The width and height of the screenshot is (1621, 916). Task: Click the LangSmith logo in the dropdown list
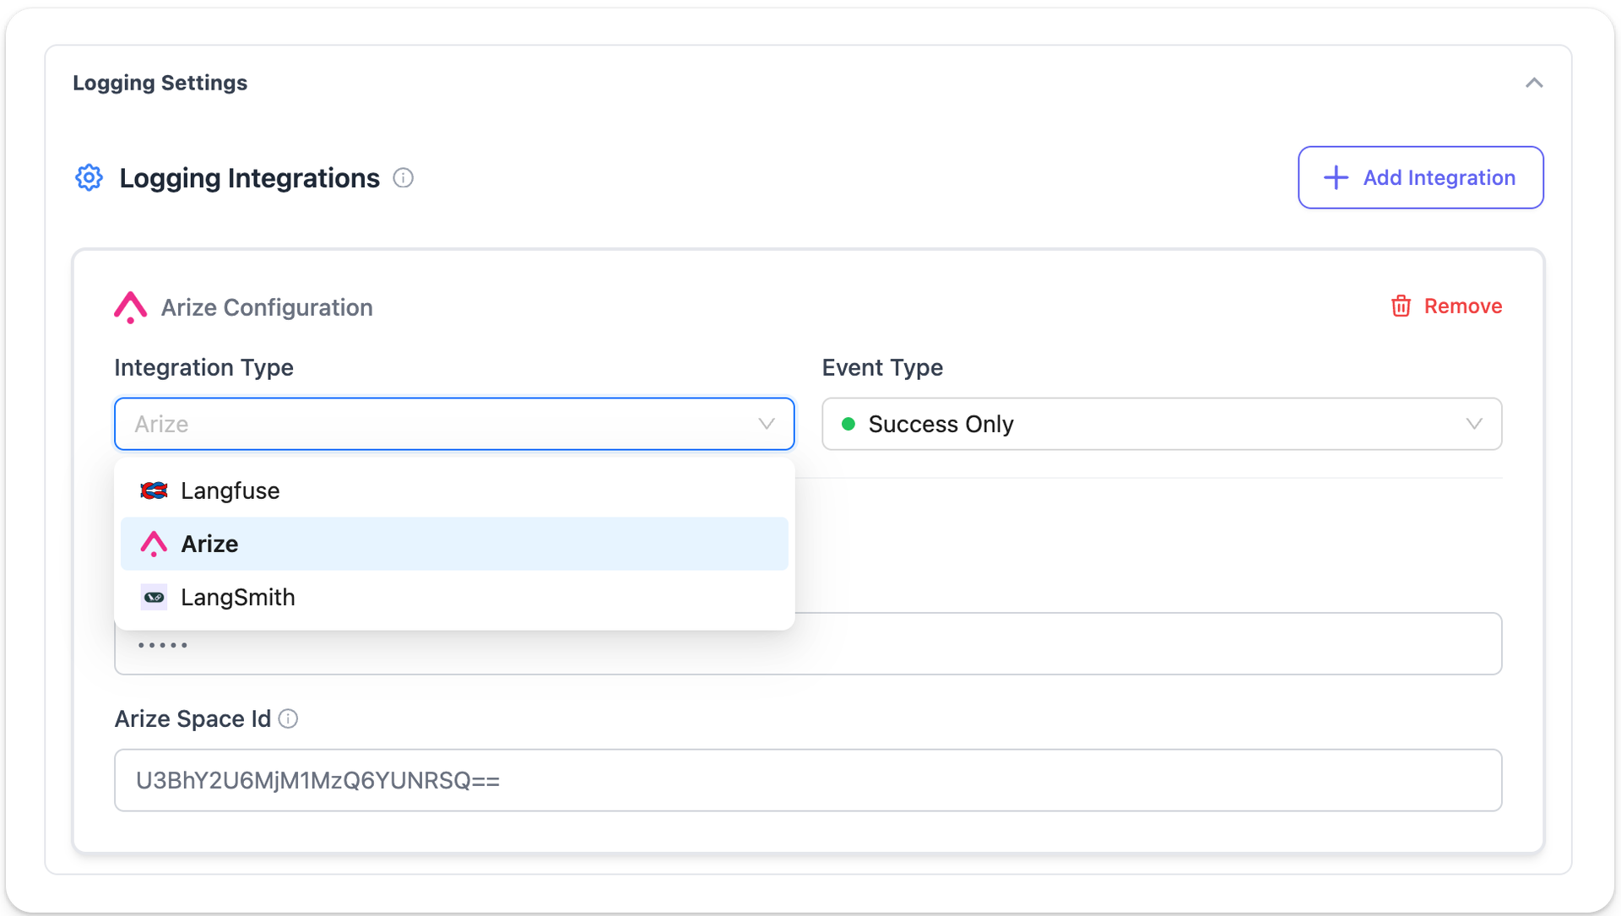coord(154,597)
